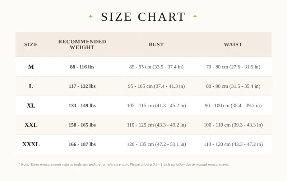Click the gold star right of title
This screenshot has width=287, height=181.
195,16
